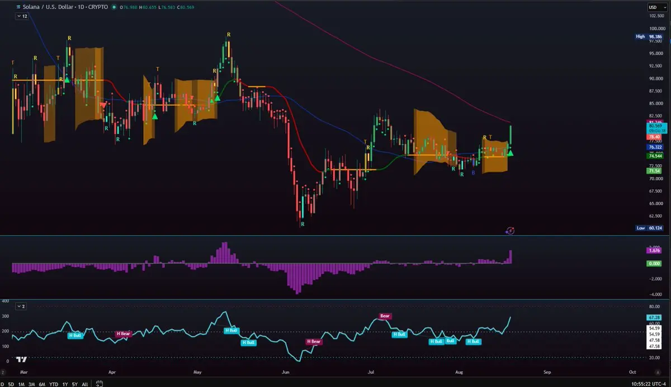The width and height of the screenshot is (671, 387).
Task: Click the Jun label on time axis
Action: coord(286,371)
